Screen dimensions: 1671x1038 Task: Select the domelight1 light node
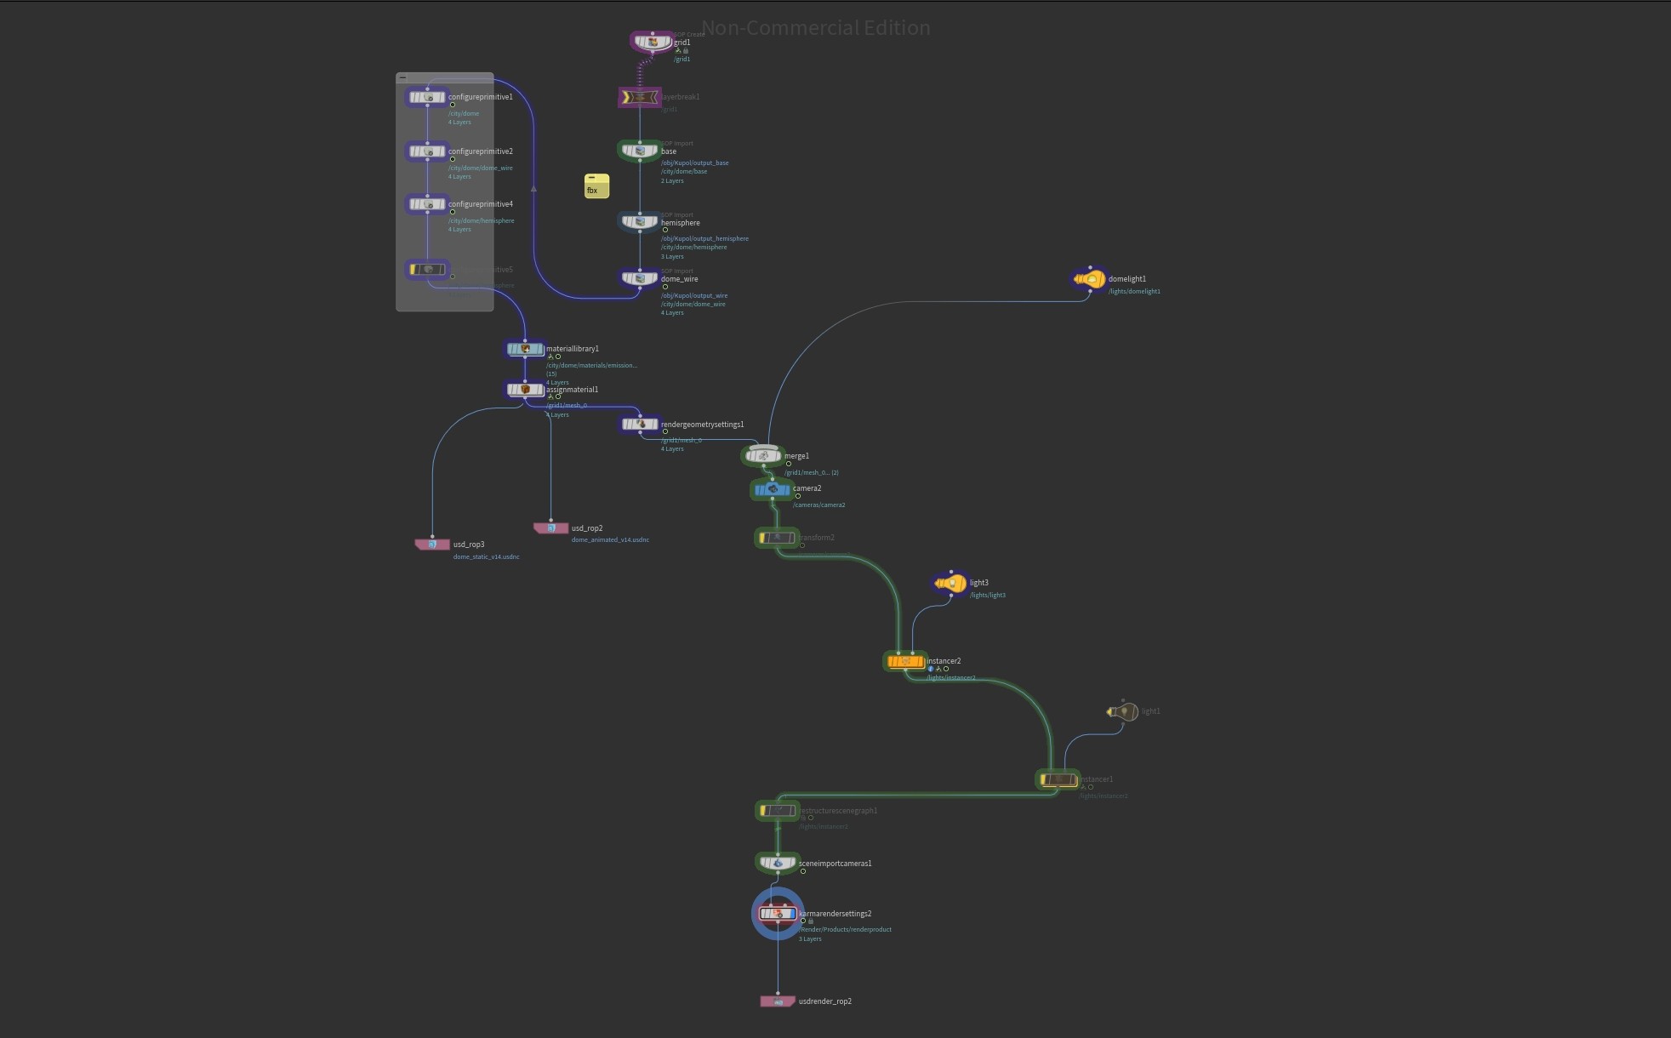[x=1090, y=279]
